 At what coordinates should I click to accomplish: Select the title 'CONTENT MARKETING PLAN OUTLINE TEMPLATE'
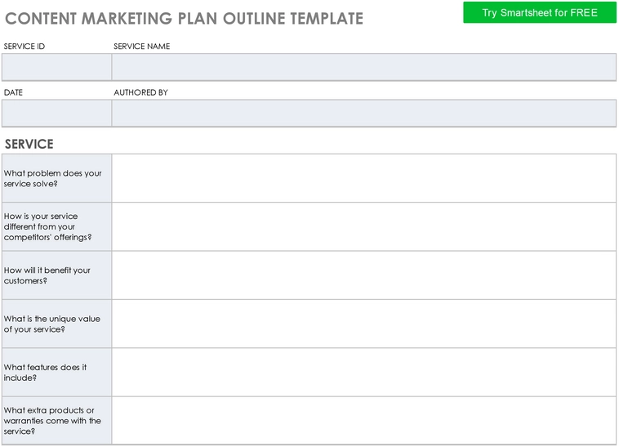pos(184,19)
